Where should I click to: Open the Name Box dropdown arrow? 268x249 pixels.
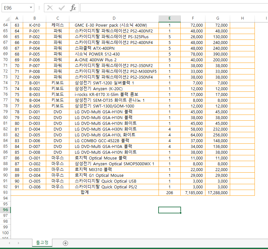[x=31, y=7]
